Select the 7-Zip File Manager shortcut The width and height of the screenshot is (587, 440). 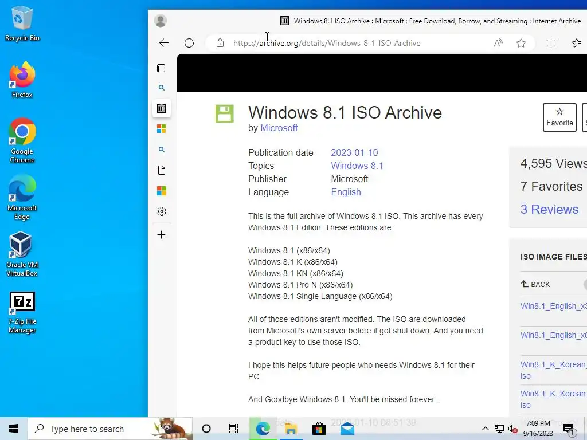tap(22, 312)
